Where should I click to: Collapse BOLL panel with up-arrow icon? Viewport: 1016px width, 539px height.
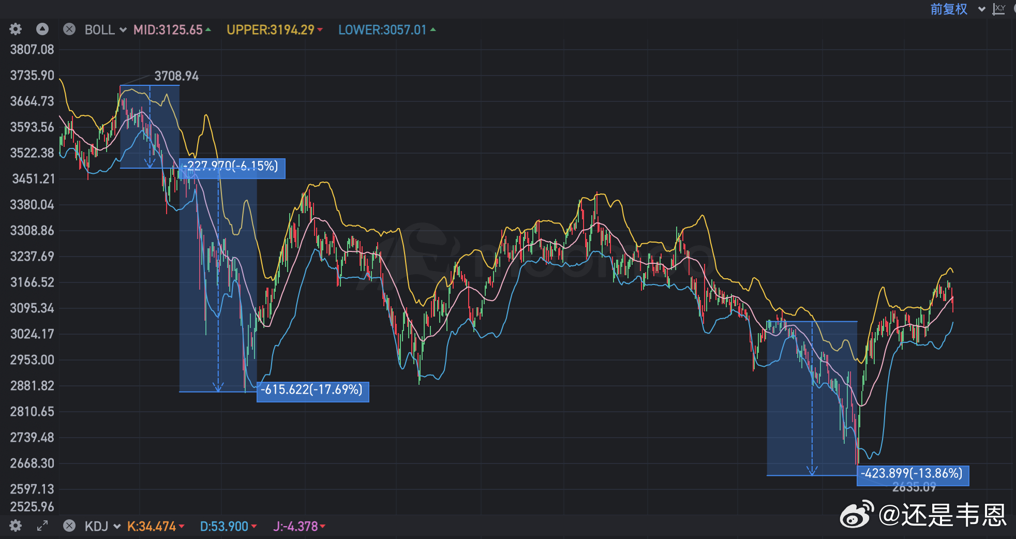coord(42,29)
